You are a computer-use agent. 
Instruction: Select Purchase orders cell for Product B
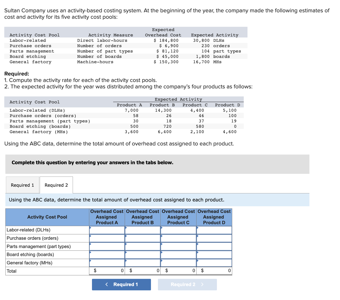pyautogui.click(x=142, y=238)
